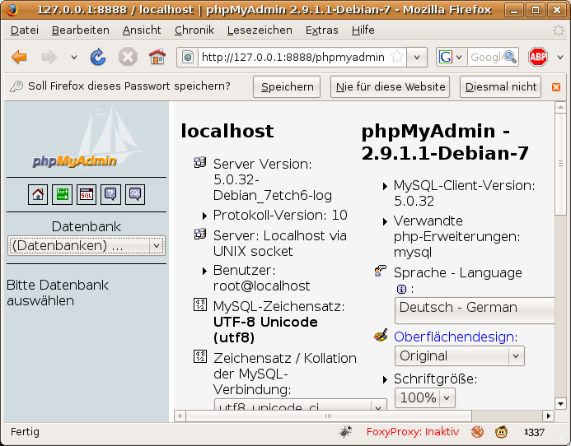Dismiss the password bar with orange X
The height and width of the screenshot is (446, 571).
(x=556, y=87)
